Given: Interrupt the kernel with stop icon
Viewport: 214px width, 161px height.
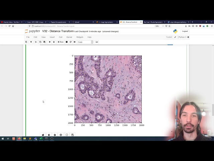Looking at the screenshot, I should click(67, 42).
